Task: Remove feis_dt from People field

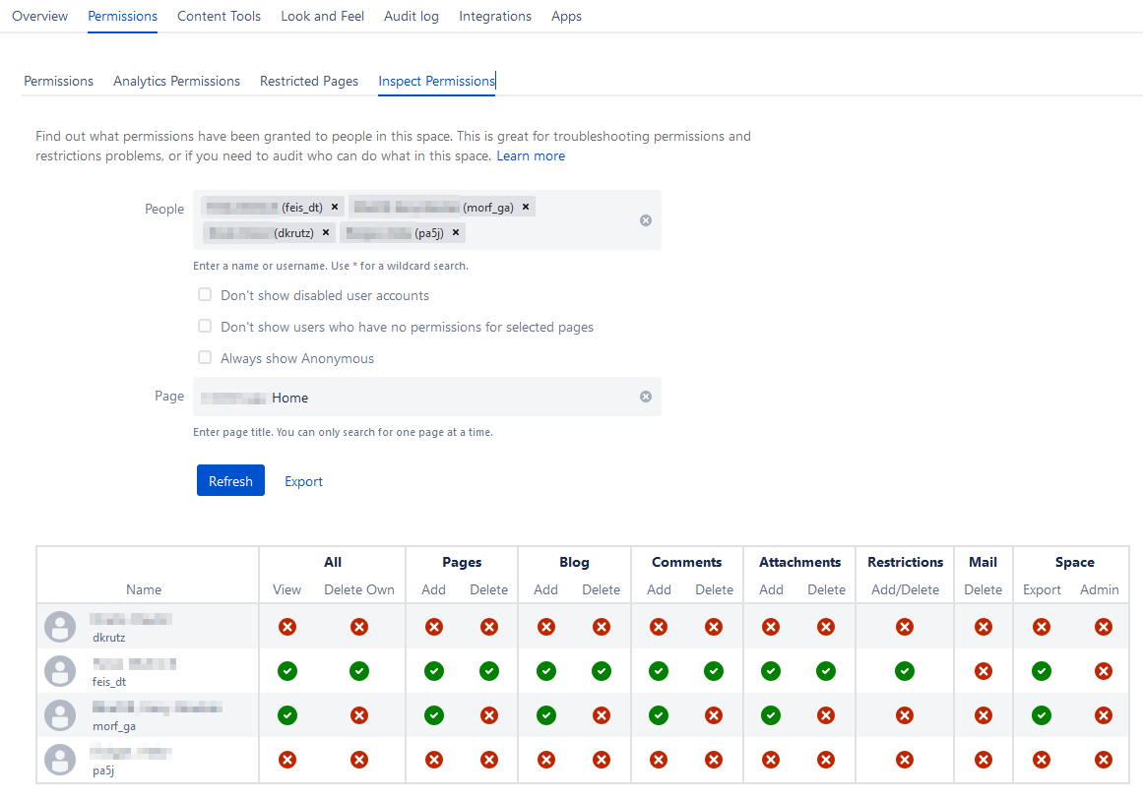Action: 335,207
